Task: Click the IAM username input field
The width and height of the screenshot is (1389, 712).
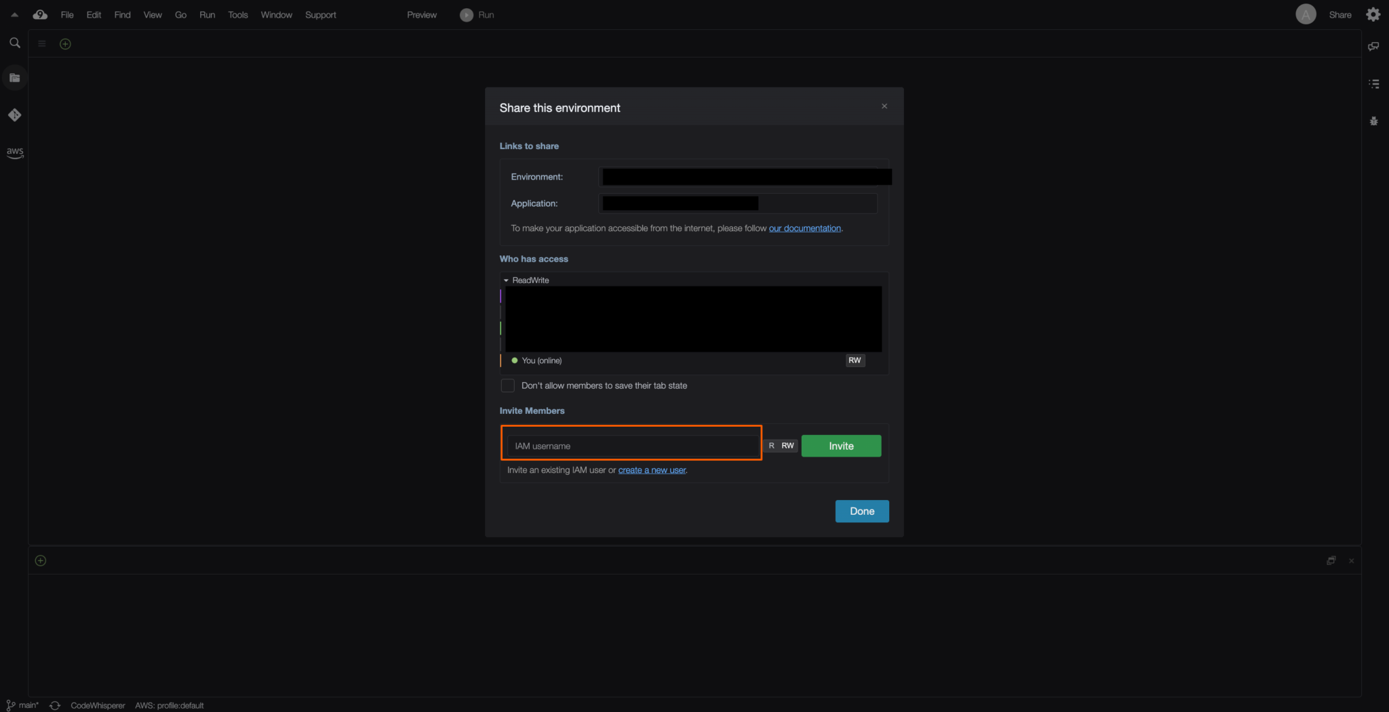Action: click(x=631, y=445)
